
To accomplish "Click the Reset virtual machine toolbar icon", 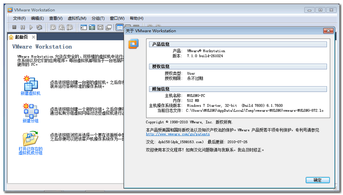I will (39, 27).
